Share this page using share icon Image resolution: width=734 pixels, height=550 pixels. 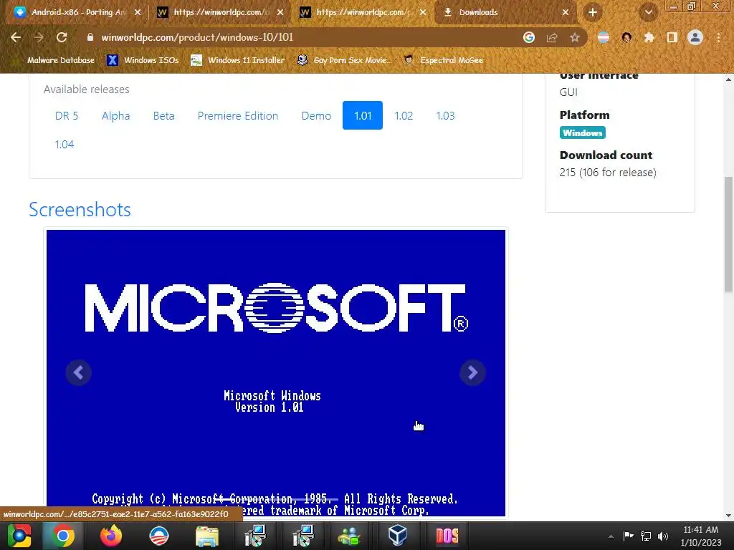[x=552, y=37]
